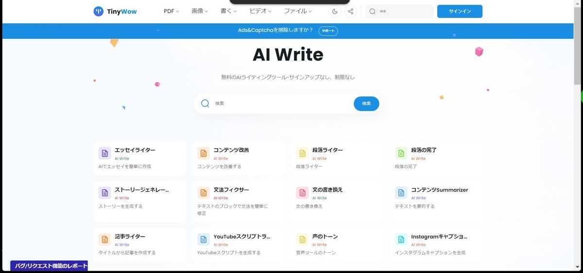Click the 段落の完了 document icon
The height and width of the screenshot is (273, 583).
click(x=401, y=153)
